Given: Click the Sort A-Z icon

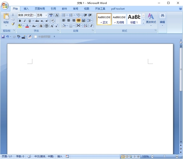Looking at the screenshot, I should pos(85,26).
